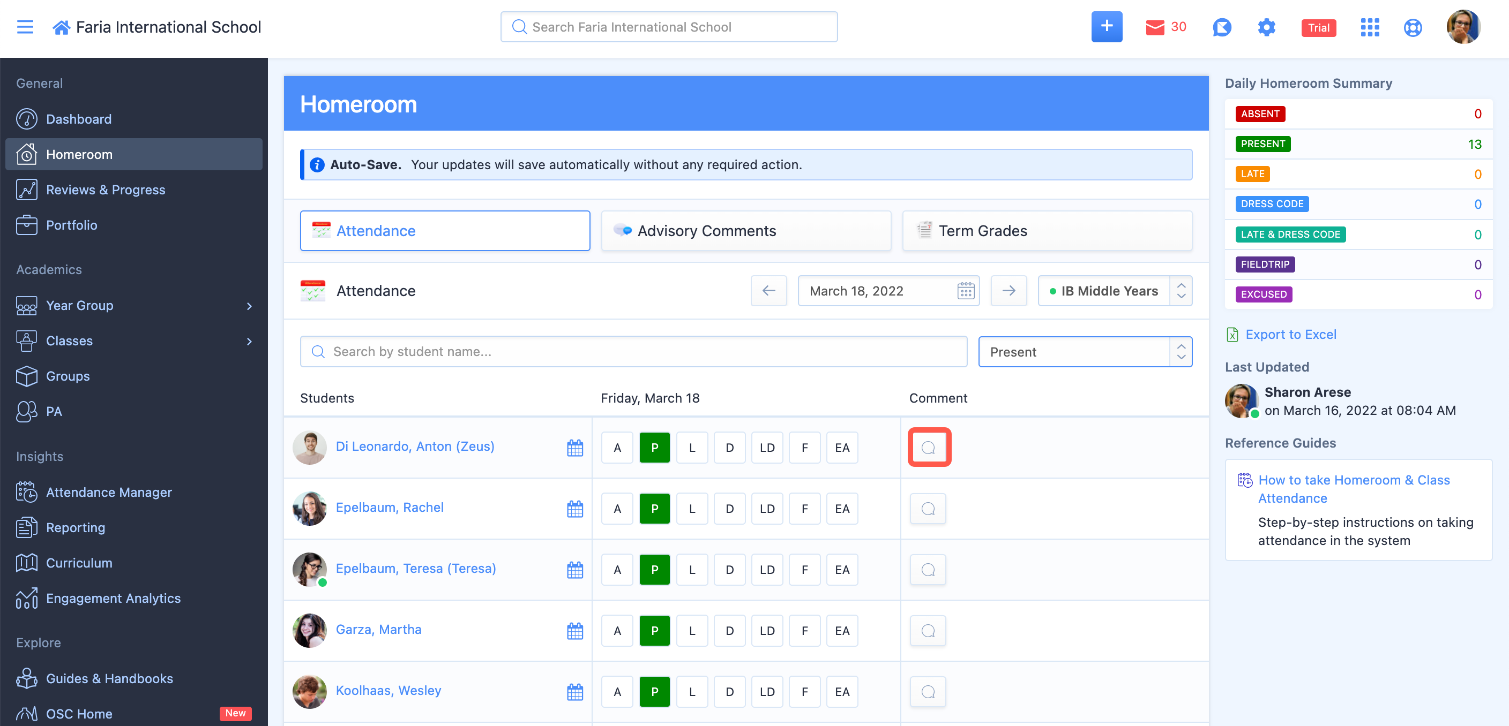Mark Epelbaum, Teresa as Late
Image resolution: width=1509 pixels, height=726 pixels.
692,570
